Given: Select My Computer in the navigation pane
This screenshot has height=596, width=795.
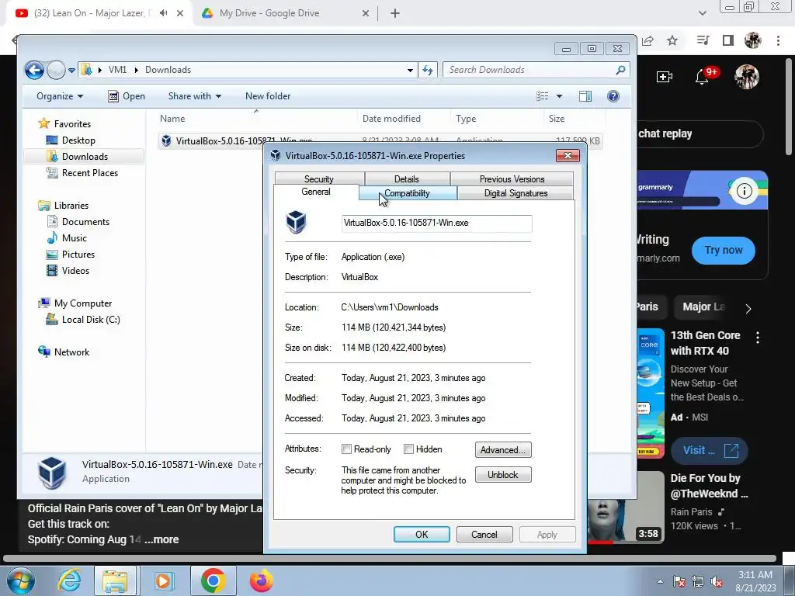Looking at the screenshot, I should [x=75, y=303].
